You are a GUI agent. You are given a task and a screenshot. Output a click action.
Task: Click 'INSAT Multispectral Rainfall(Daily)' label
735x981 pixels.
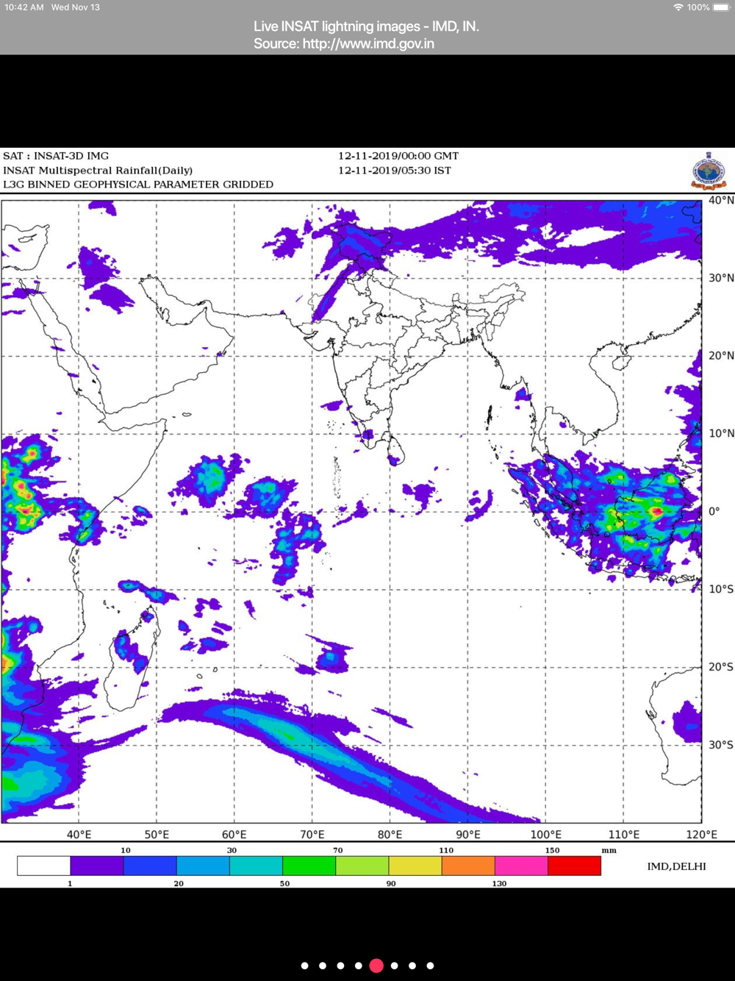[98, 170]
